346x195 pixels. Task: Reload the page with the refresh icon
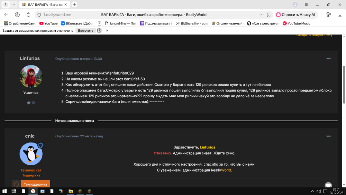pyautogui.click(x=28, y=15)
